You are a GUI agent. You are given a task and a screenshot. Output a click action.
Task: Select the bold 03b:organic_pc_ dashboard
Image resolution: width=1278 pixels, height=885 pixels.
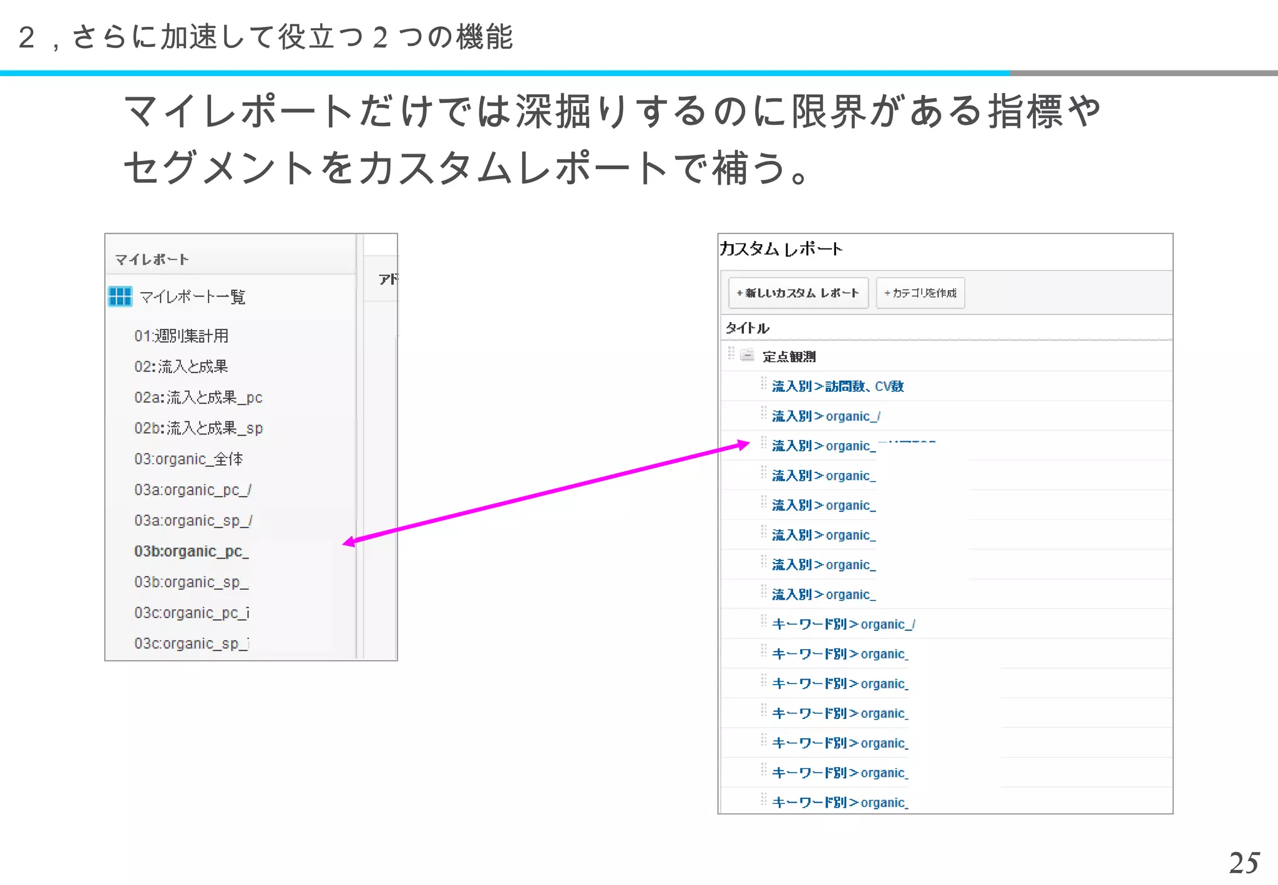[x=192, y=551]
